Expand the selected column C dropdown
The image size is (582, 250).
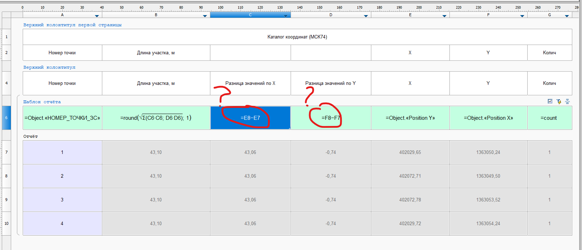(x=285, y=16)
